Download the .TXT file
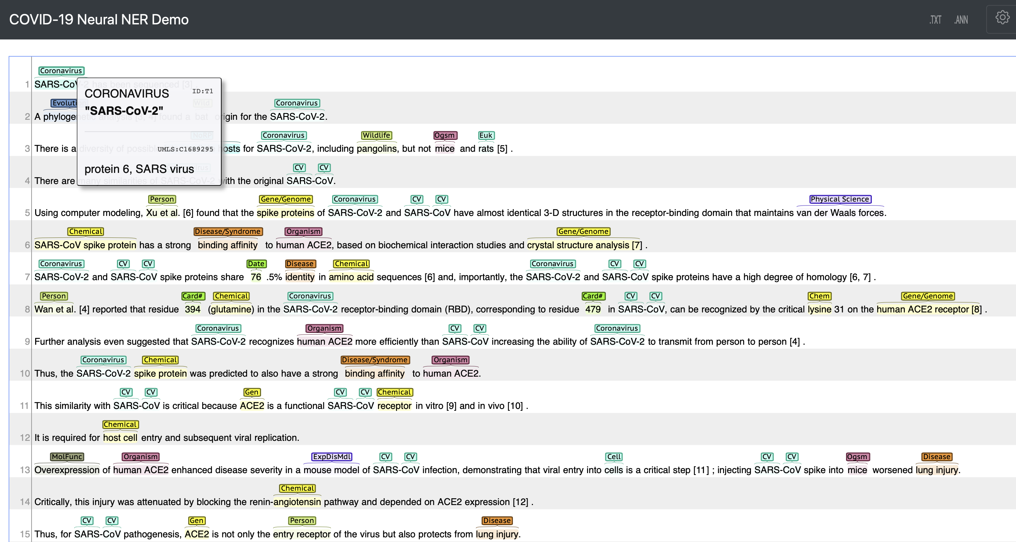Image resolution: width=1016 pixels, height=542 pixels. pyautogui.click(x=935, y=20)
